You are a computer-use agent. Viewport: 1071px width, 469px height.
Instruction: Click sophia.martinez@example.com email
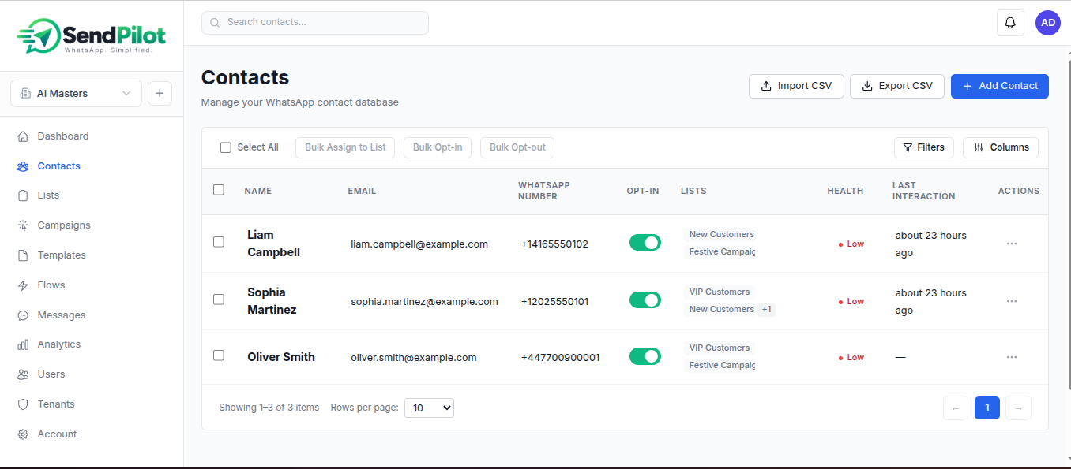tap(424, 301)
